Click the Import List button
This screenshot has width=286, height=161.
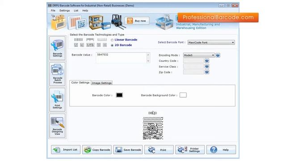coord(66,150)
